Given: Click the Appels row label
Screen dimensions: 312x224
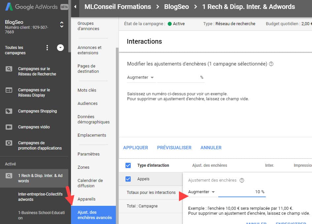Looking at the screenshot, I should (x=143, y=179).
